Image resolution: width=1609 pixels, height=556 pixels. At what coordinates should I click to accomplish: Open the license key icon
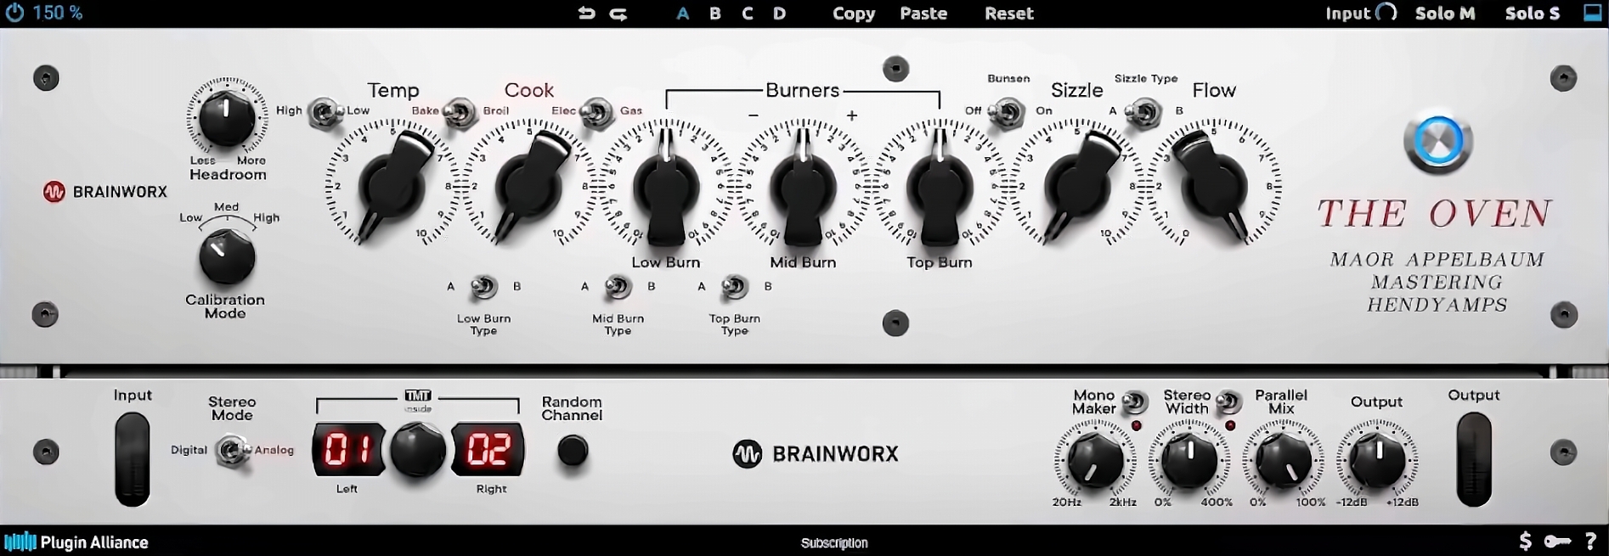tap(1557, 542)
